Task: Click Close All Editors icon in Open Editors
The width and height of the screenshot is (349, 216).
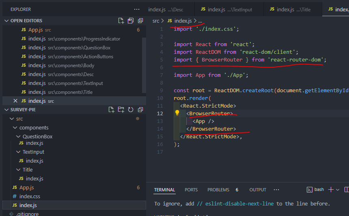Action: (x=140, y=21)
